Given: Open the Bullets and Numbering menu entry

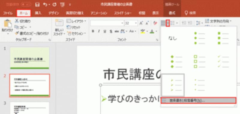Looking at the screenshot, I should [199, 101].
